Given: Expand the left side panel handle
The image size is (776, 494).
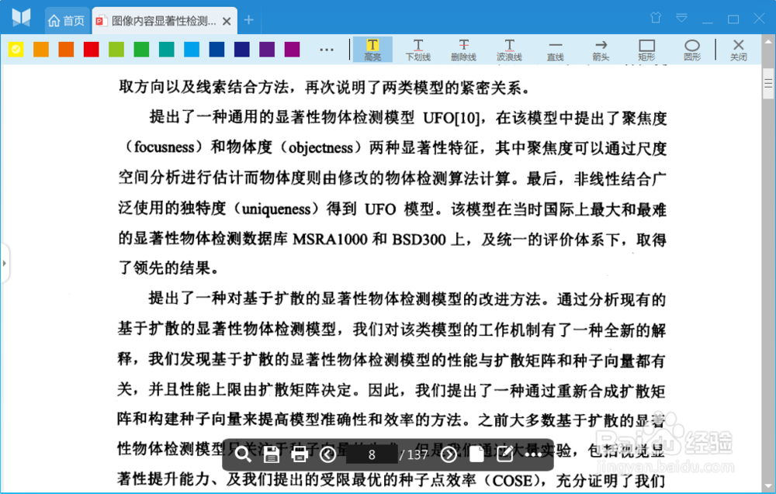Looking at the screenshot, I should point(5,263).
